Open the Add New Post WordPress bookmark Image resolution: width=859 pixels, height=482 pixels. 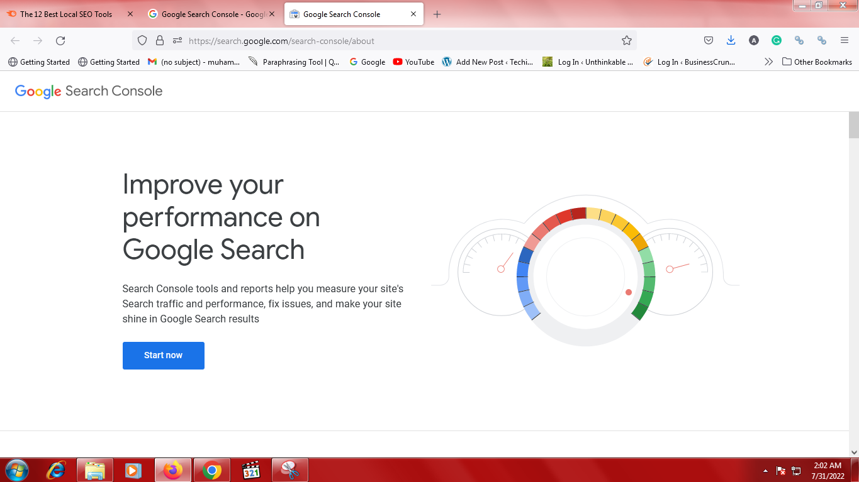(x=488, y=62)
